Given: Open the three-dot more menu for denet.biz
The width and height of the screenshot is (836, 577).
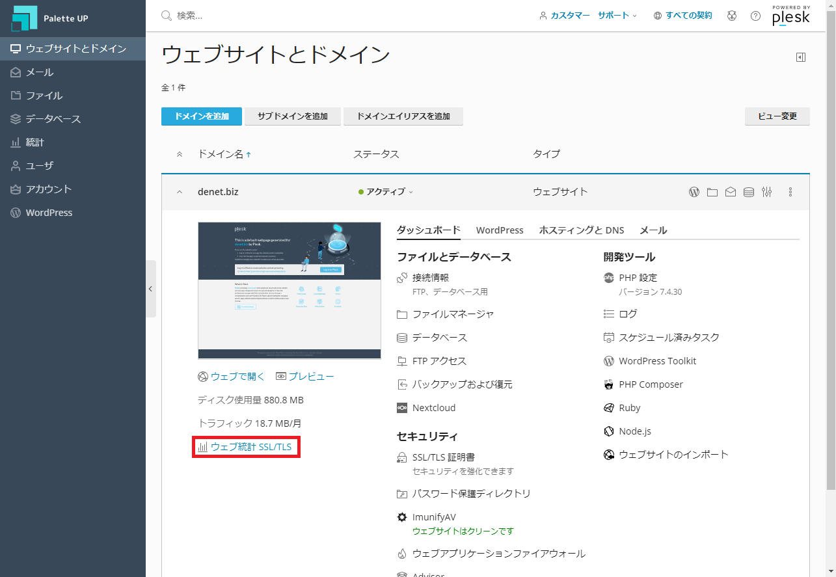Looking at the screenshot, I should click(790, 192).
